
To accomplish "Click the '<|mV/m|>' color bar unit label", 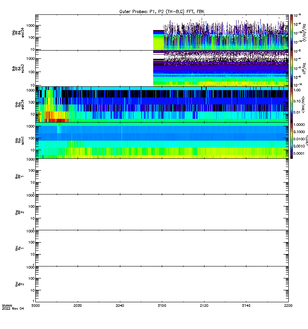I will tap(303, 105).
